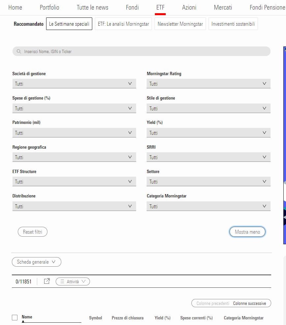The height and width of the screenshot is (325, 286).
Task: Open the Scheda generale view selector
Action: (37, 262)
